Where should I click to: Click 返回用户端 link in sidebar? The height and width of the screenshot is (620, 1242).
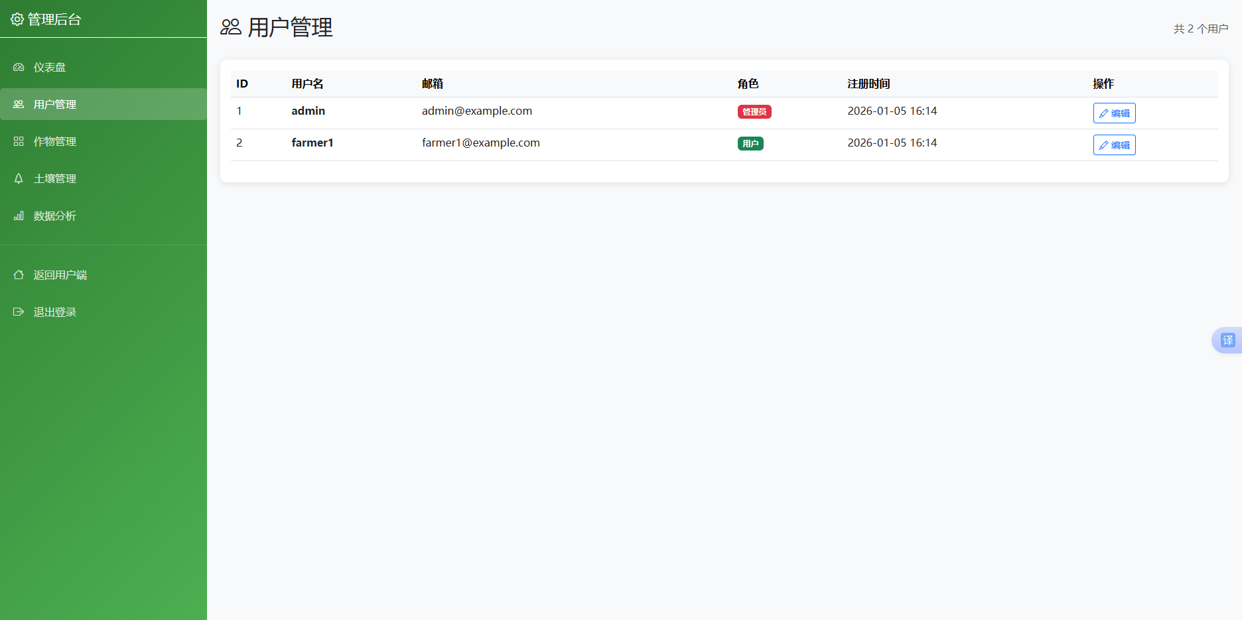103,275
